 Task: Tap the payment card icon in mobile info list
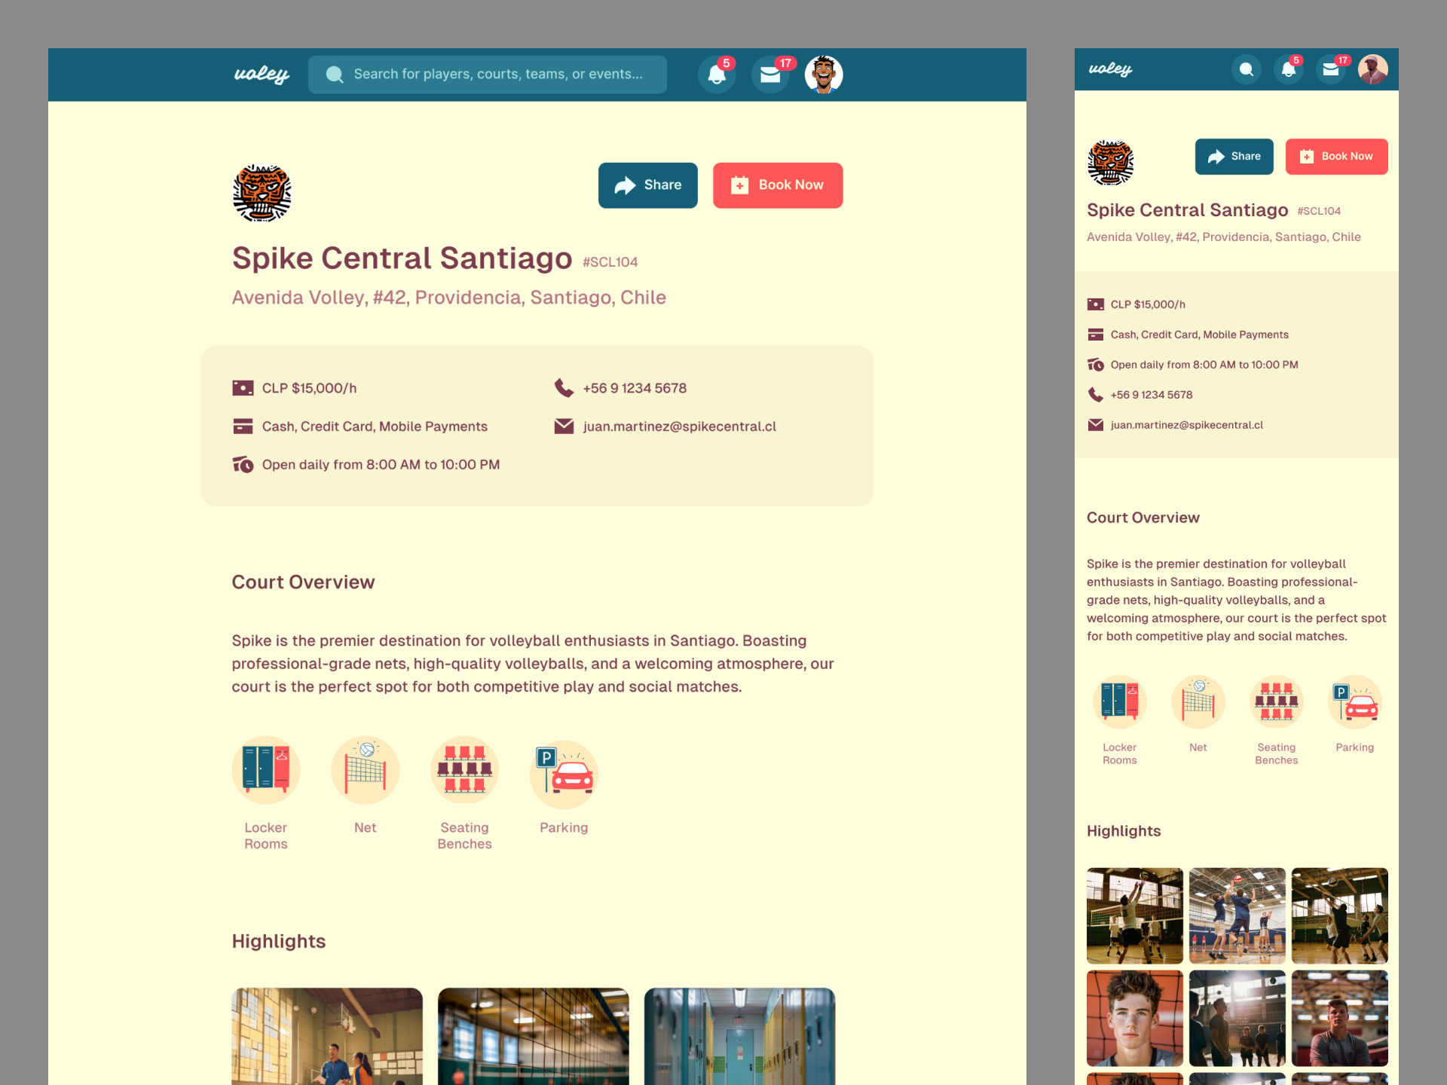click(x=1096, y=335)
